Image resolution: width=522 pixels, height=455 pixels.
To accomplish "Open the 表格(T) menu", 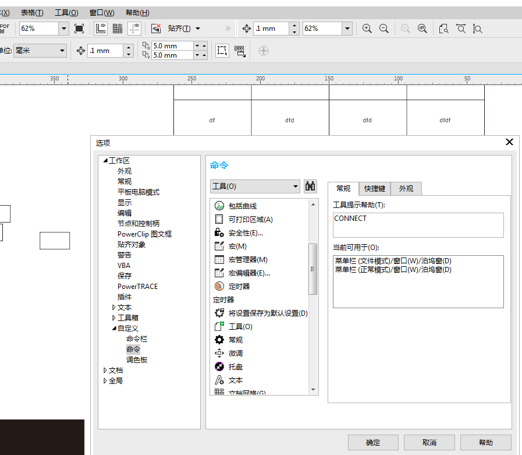I will tap(32, 13).
